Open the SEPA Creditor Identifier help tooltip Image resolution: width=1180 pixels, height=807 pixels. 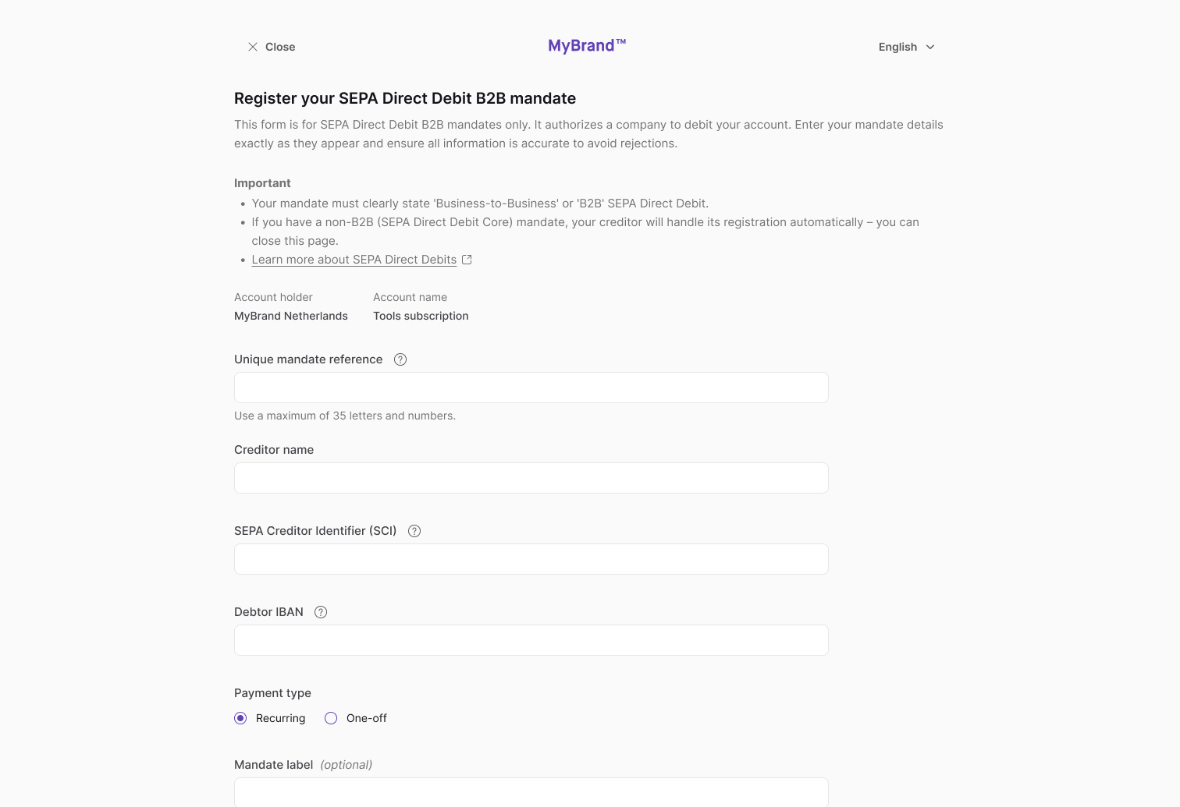(414, 531)
